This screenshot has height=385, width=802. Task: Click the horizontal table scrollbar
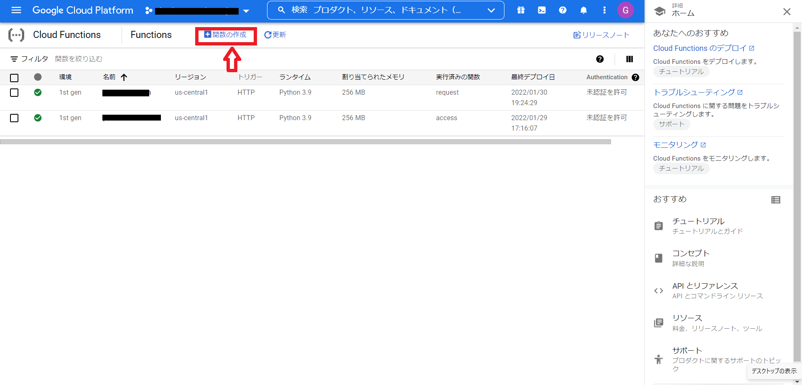pyautogui.click(x=306, y=142)
